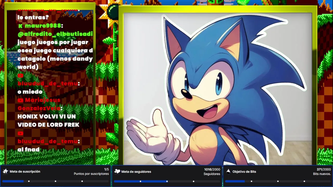The height and width of the screenshot is (187, 333).
Task: Click the K platform icon before mauro9988
Action: coord(20,26)
